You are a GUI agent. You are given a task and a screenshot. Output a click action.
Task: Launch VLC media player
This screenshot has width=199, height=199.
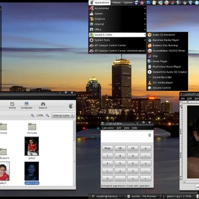point(167,83)
